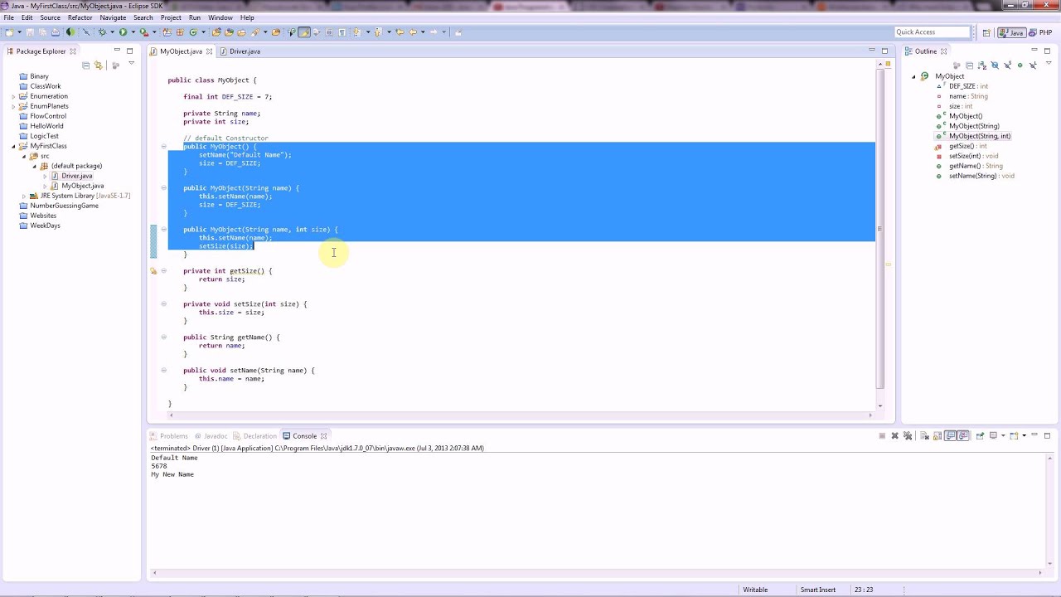Minimize the Package Explorer panel
Screen dimensions: 1061x597
(117, 51)
